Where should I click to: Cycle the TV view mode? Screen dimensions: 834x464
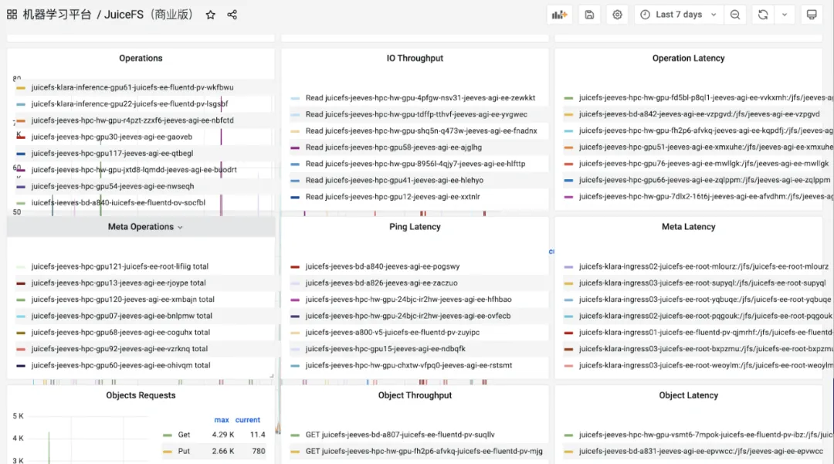(x=812, y=15)
